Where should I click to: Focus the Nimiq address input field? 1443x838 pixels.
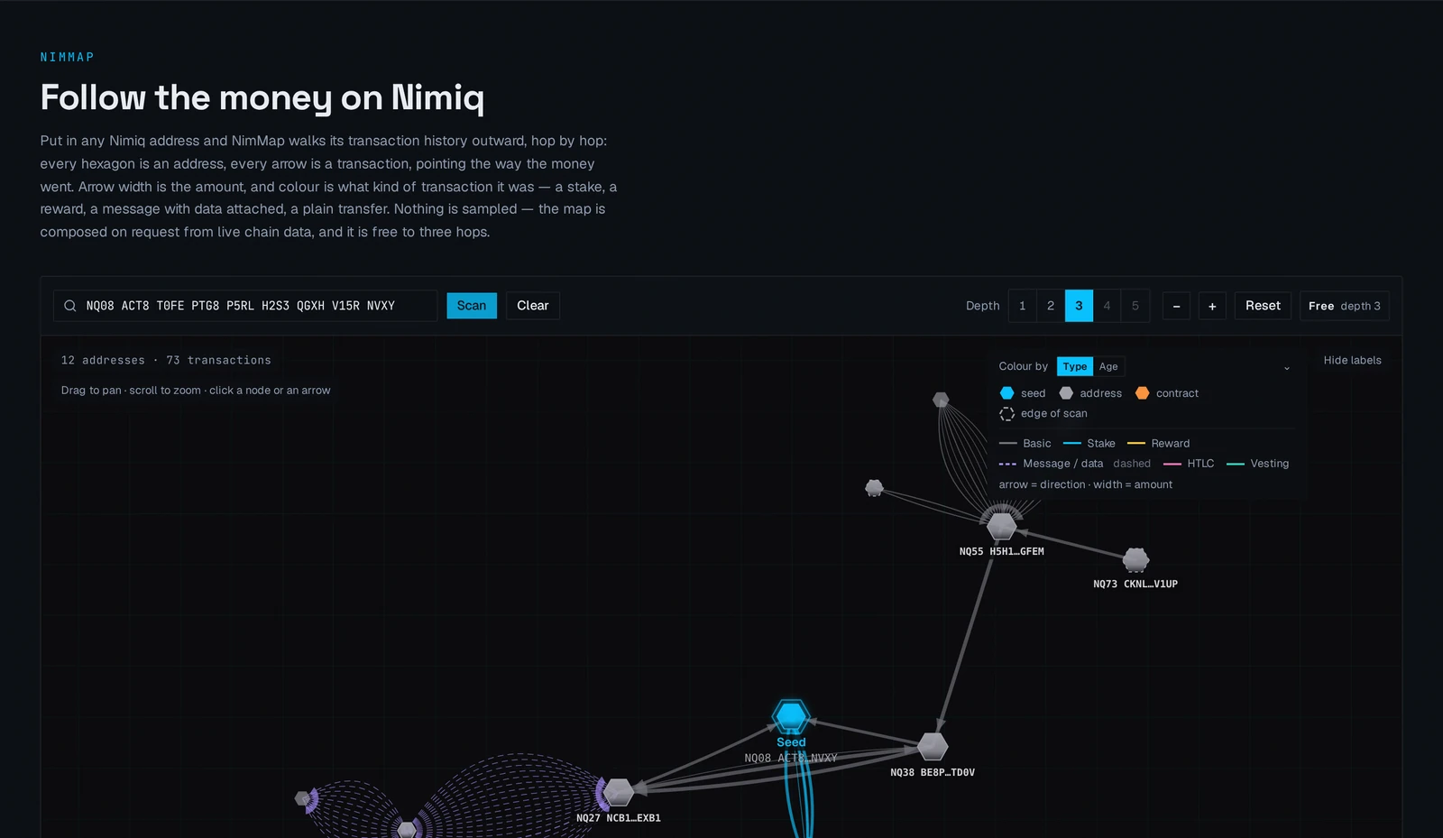[245, 306]
